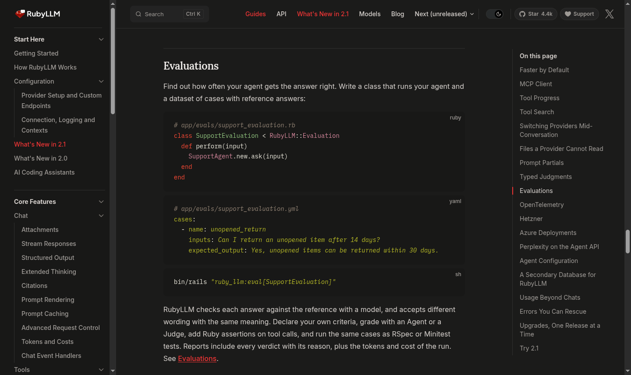
Task: Open Extended Thinking in sidebar
Action: (x=49, y=272)
